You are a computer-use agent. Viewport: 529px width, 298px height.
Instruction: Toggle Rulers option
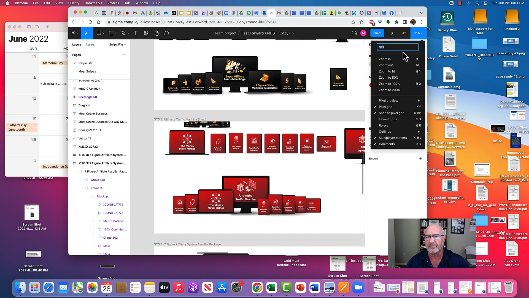(x=398, y=126)
